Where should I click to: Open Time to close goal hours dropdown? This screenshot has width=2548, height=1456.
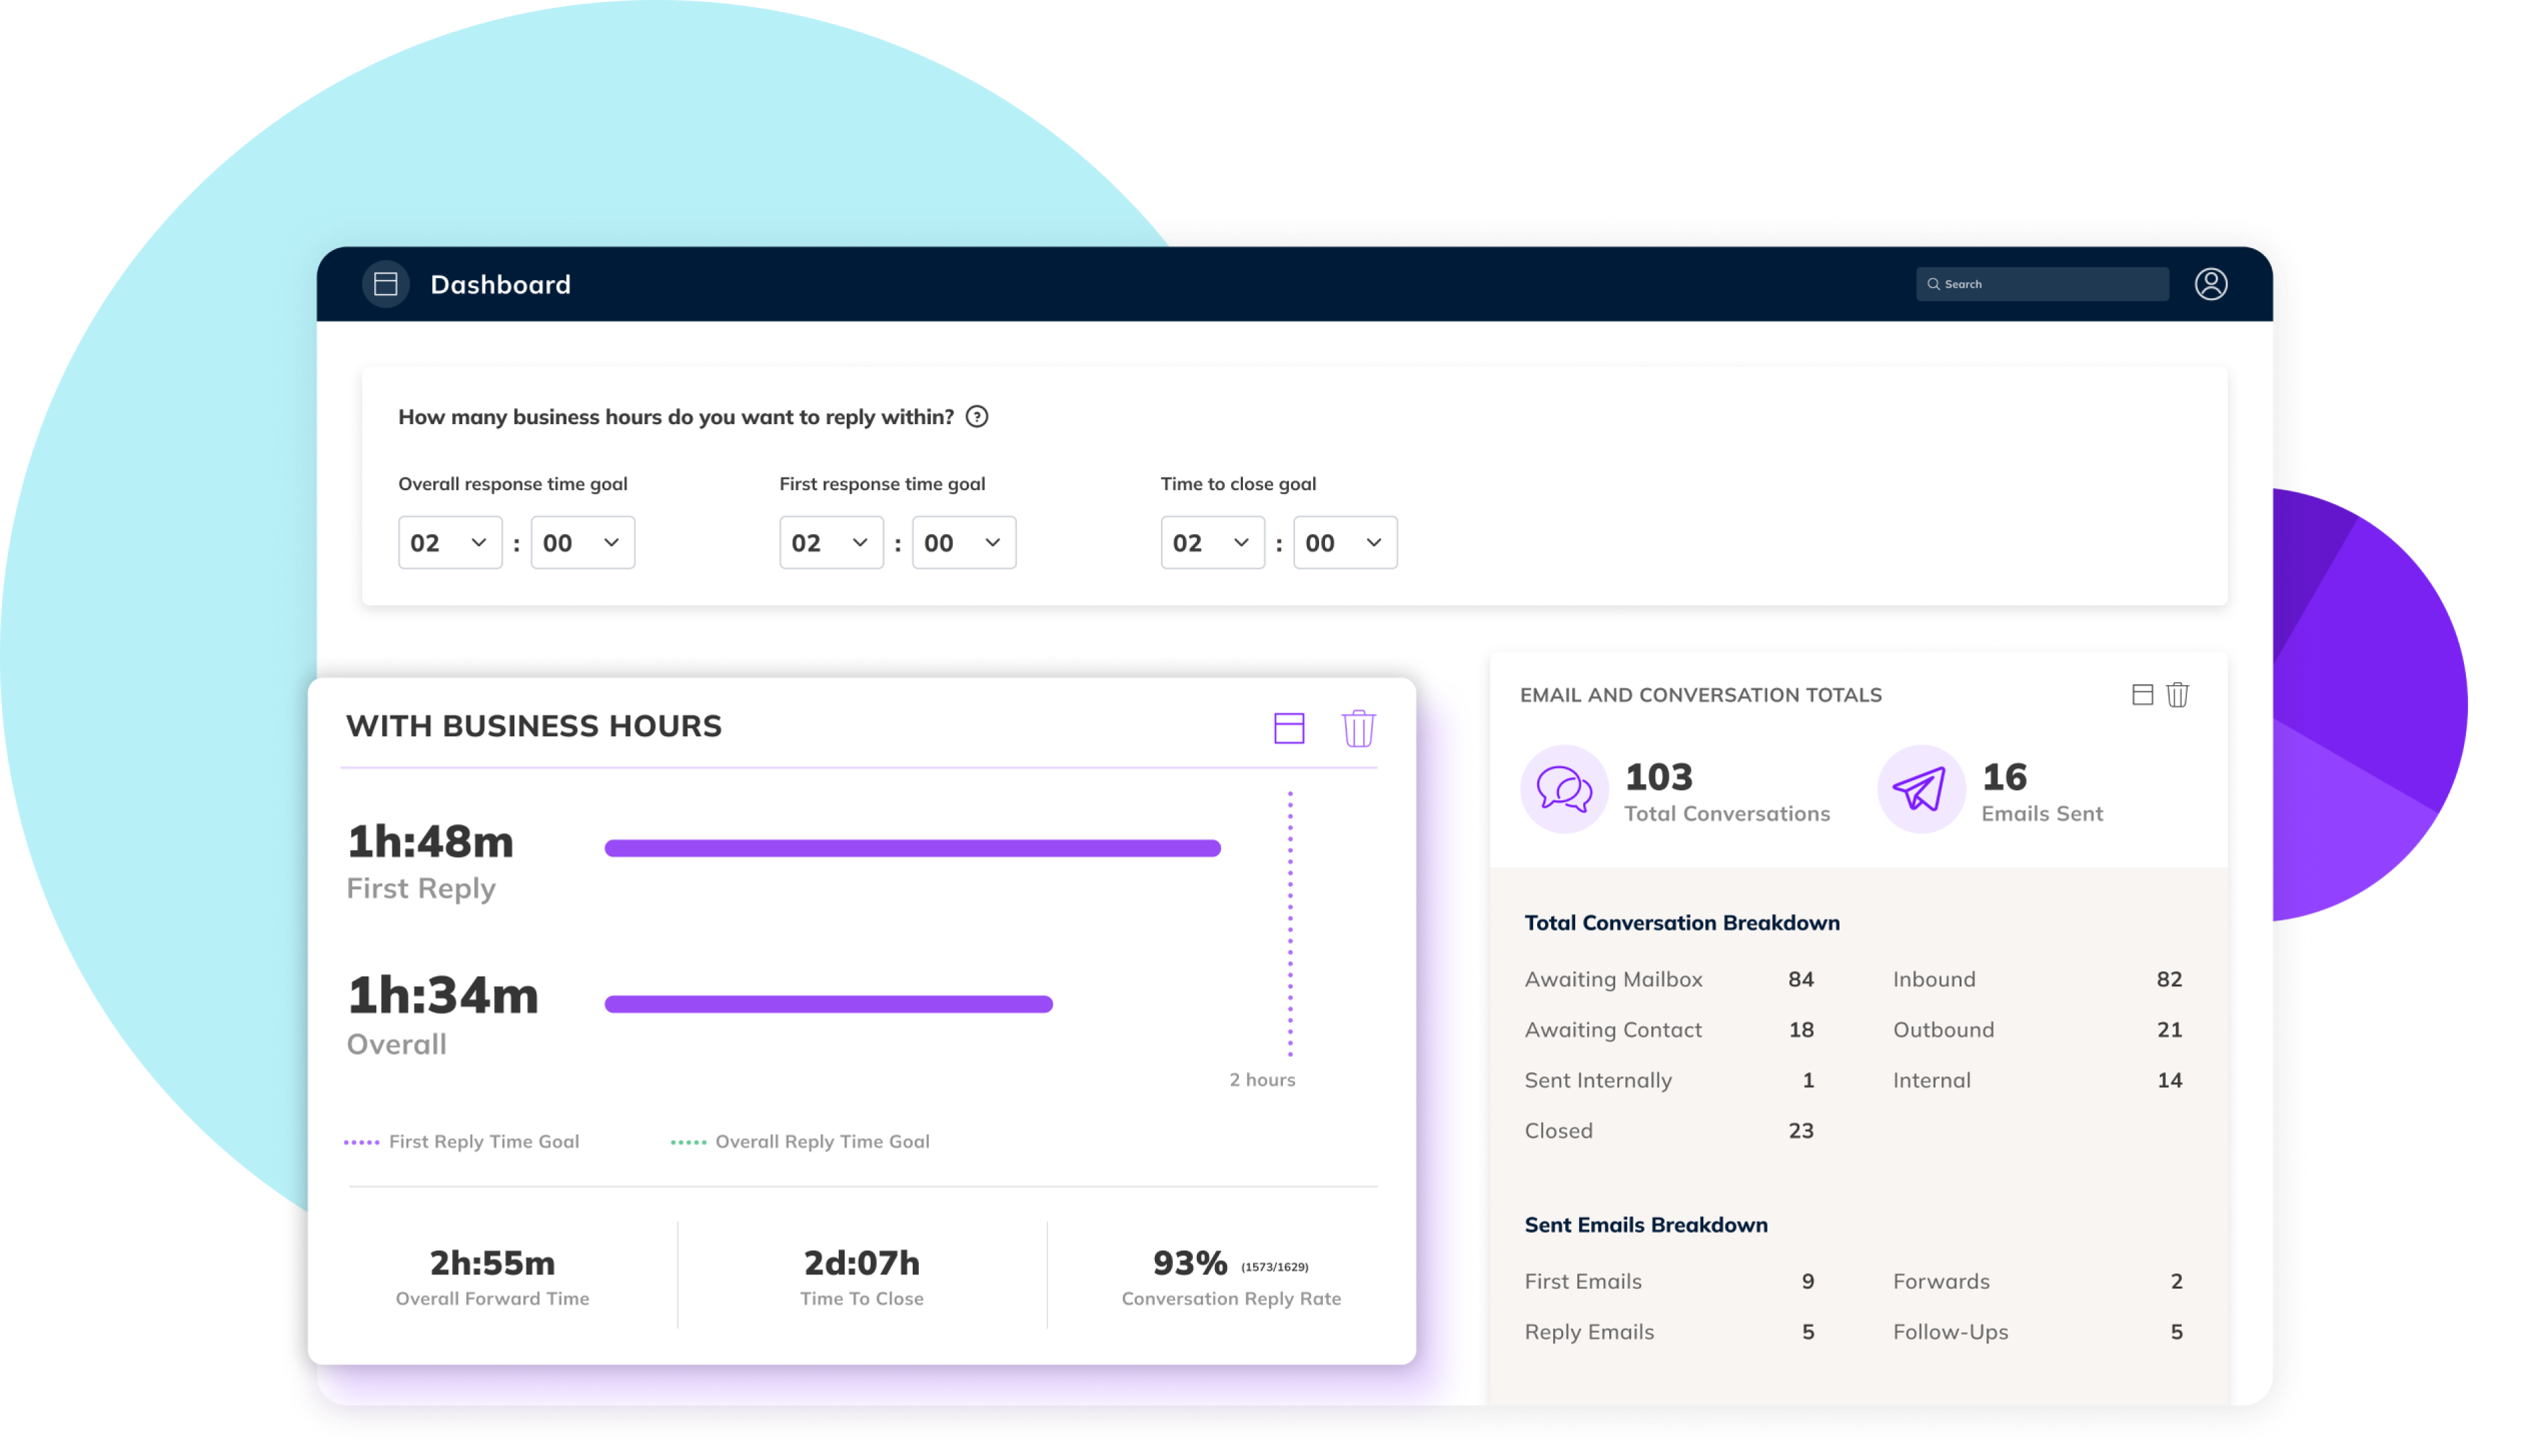pyautogui.click(x=1213, y=543)
